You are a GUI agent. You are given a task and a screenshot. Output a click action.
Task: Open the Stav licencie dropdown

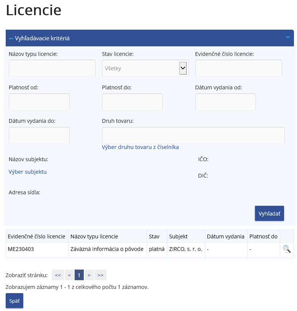click(145, 68)
